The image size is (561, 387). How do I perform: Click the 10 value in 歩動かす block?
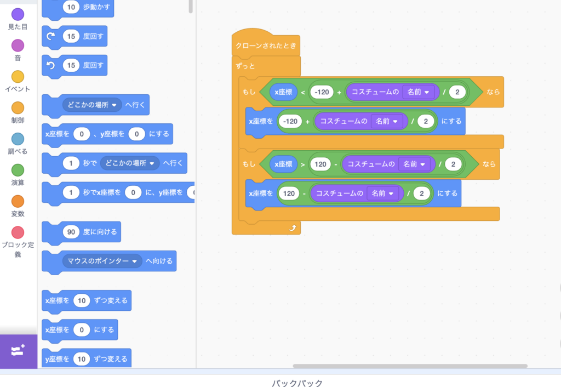[x=71, y=7]
